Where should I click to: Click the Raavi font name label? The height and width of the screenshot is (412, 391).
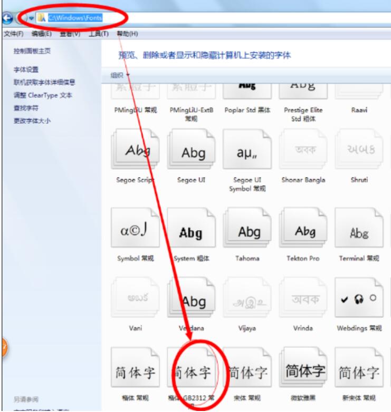[x=359, y=110]
